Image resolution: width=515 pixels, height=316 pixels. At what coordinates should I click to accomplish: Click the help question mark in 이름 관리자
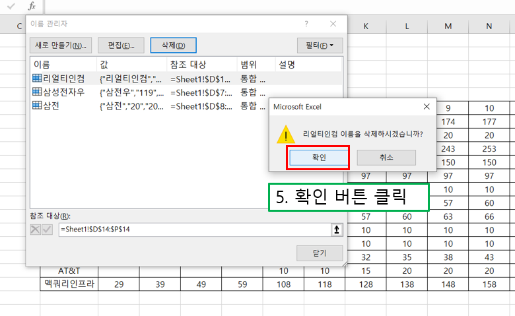pyautogui.click(x=306, y=24)
